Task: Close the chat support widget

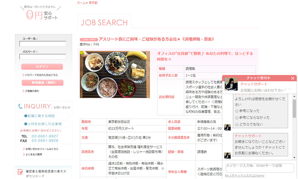Action: pyautogui.click(x=292, y=78)
